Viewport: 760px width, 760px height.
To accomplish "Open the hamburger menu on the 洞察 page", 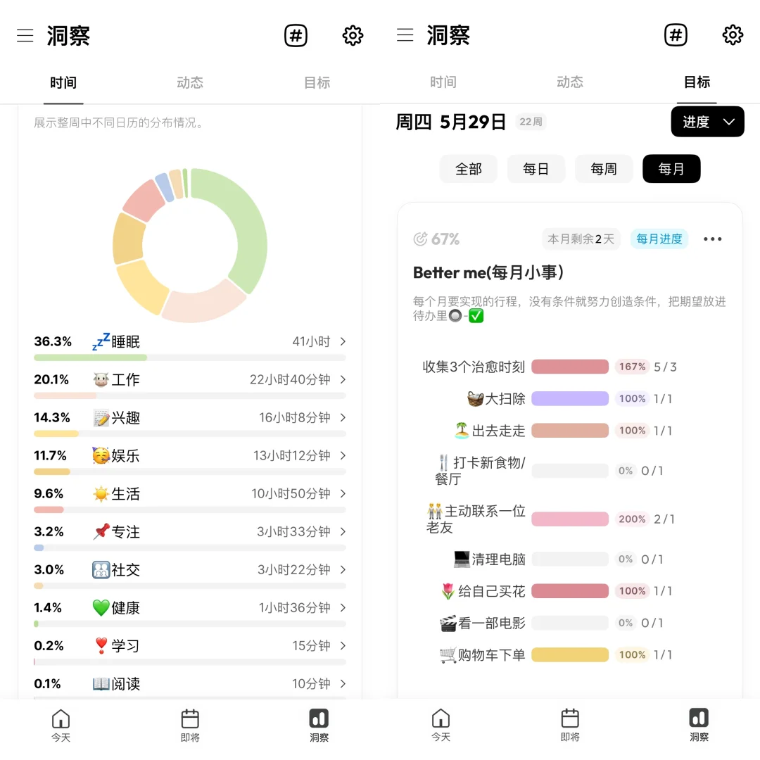I will coord(25,36).
